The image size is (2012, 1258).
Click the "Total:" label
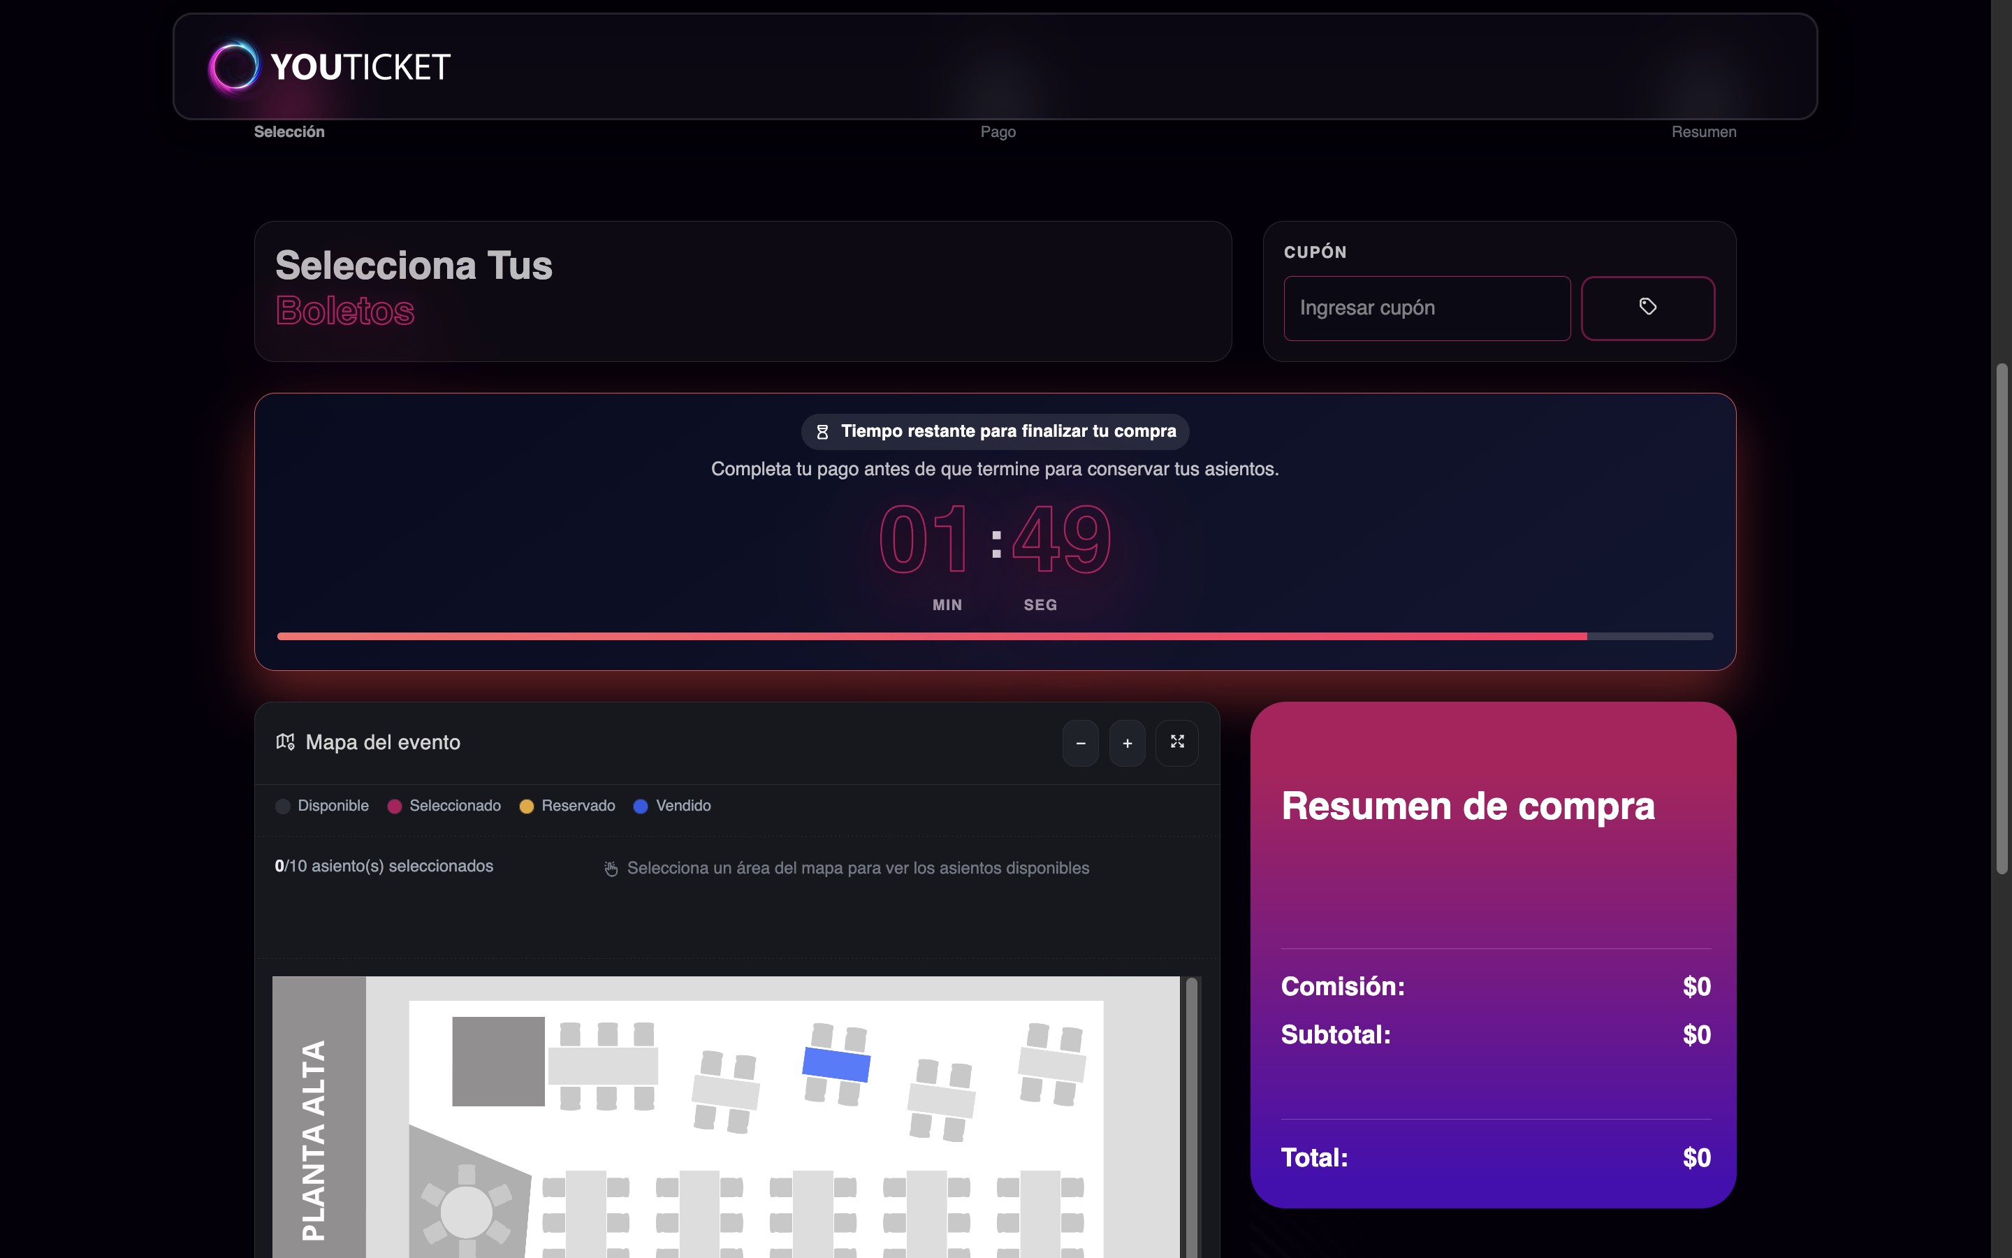click(1315, 1158)
